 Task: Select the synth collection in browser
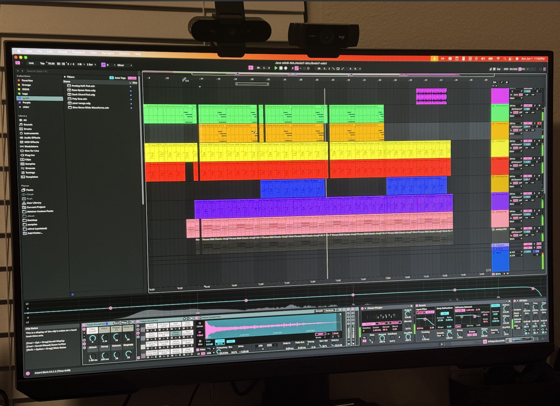(x=40, y=98)
